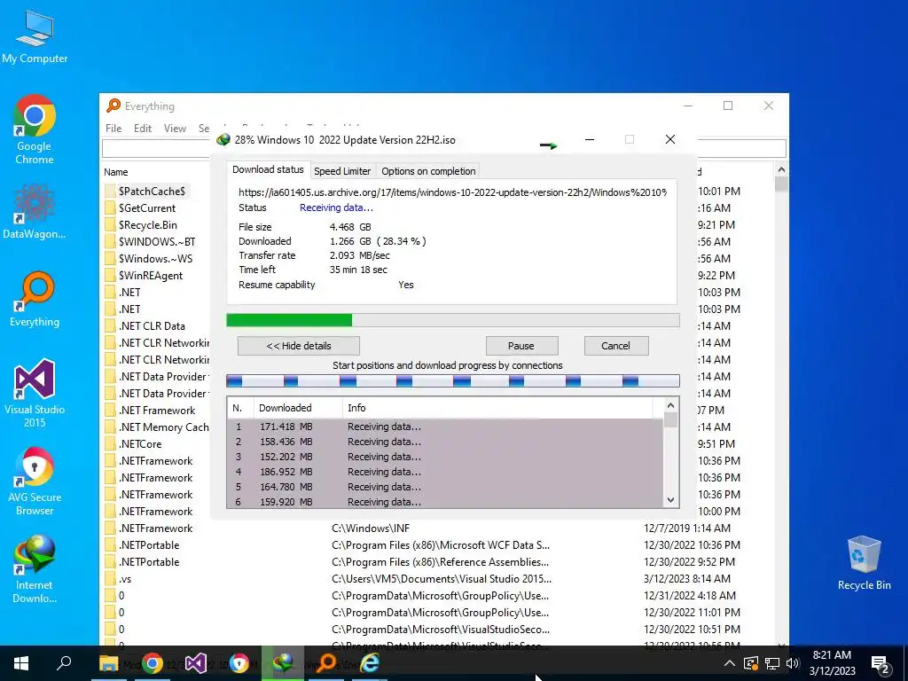This screenshot has width=908, height=681.
Task: Launch Visual Studio 2015 desktop icon
Action: (35, 394)
